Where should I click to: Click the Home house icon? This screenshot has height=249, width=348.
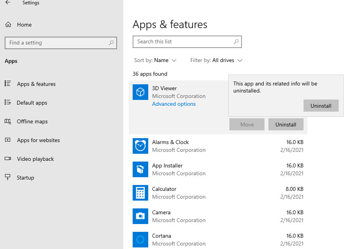pos(8,25)
